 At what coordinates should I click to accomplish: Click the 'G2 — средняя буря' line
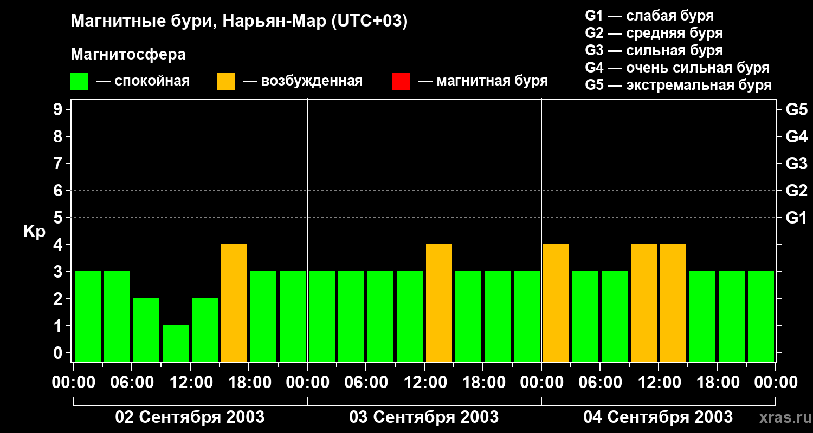point(654,33)
